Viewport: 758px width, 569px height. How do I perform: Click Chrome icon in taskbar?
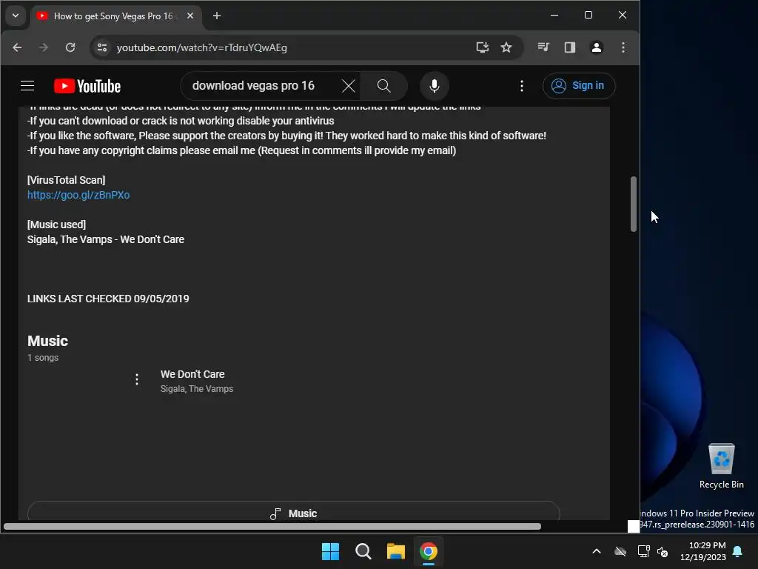click(429, 551)
